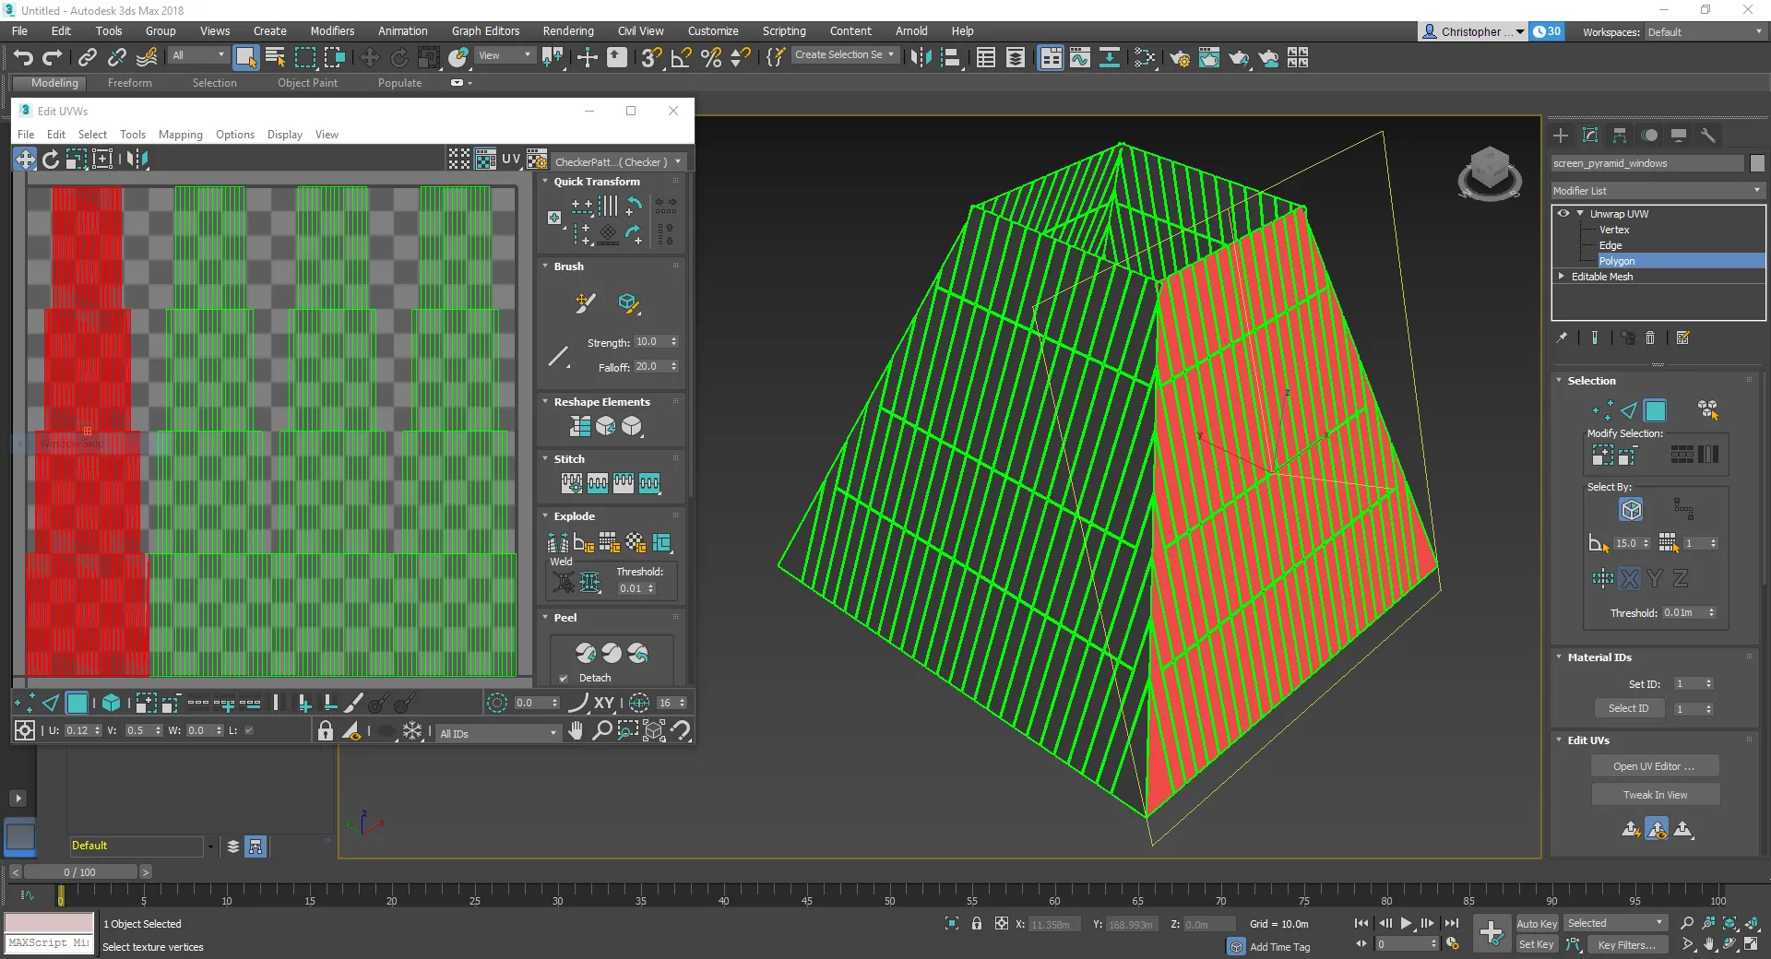Switch to the Freeform ribbon tab

(129, 83)
